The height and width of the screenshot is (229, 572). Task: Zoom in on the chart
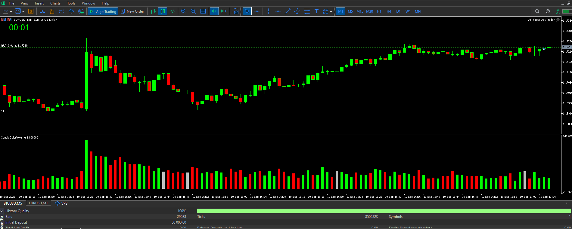pos(184,11)
